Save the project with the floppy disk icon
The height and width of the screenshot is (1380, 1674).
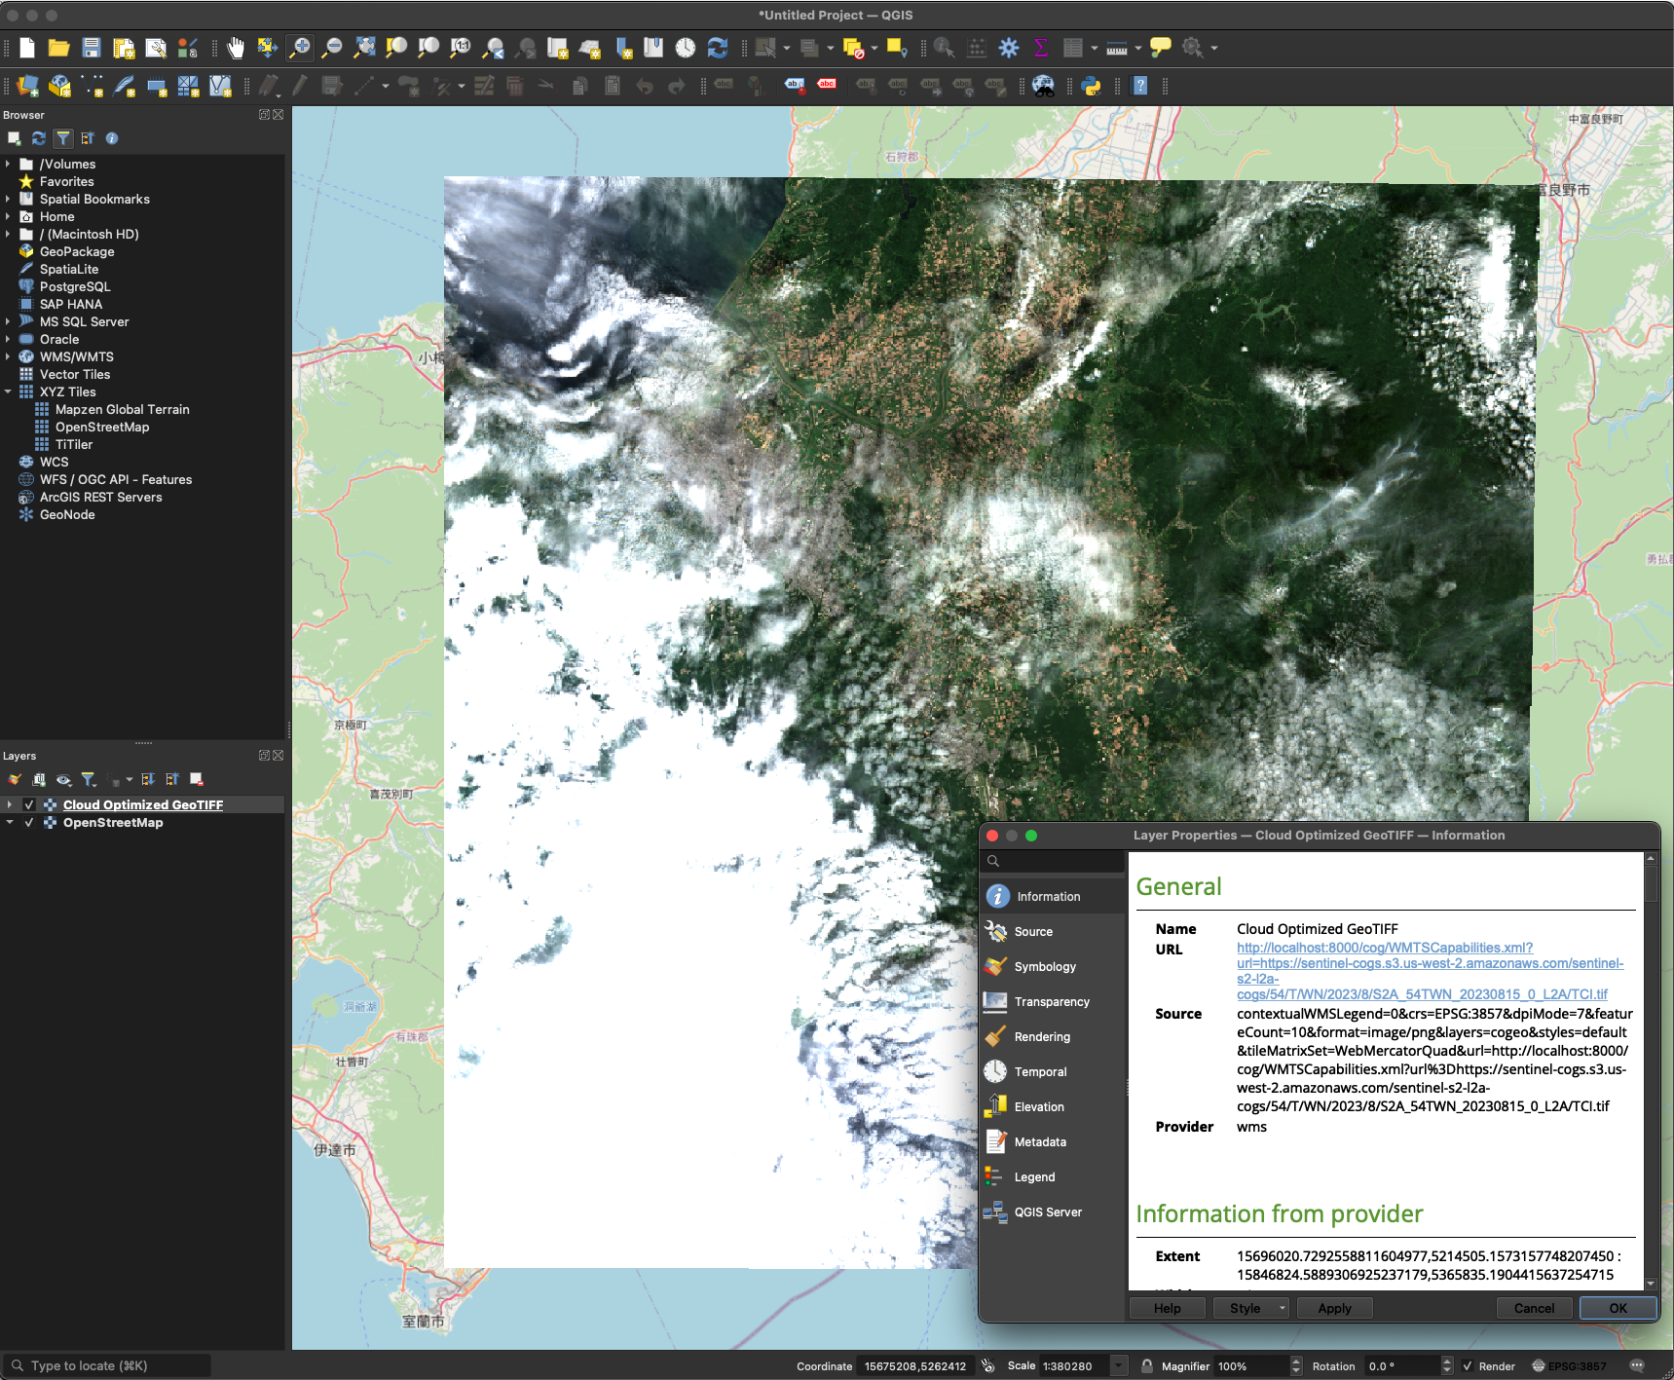point(92,48)
